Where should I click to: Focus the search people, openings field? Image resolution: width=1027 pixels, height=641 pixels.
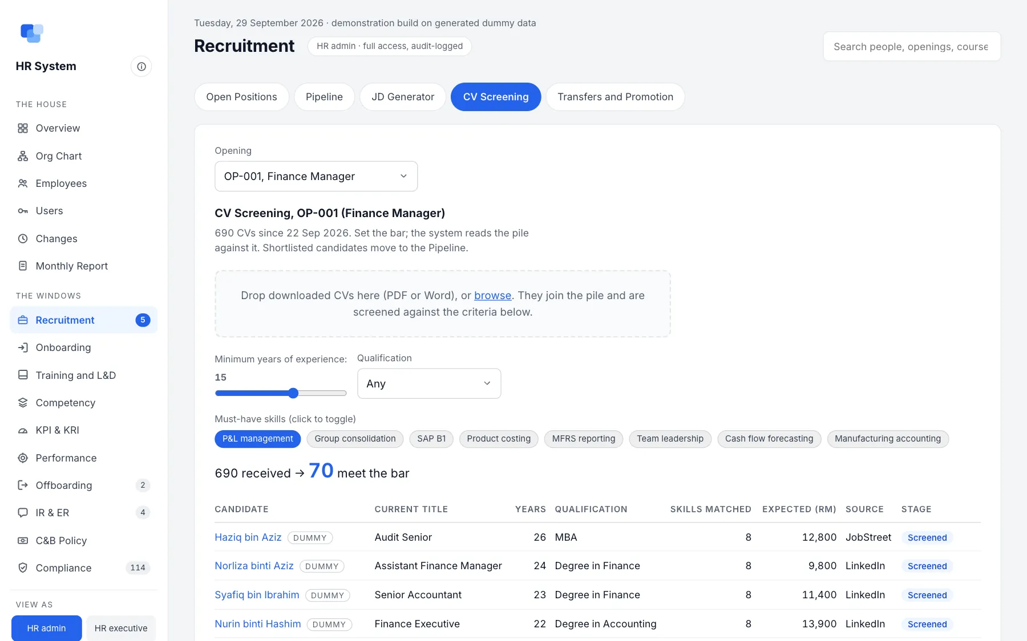[x=912, y=47]
